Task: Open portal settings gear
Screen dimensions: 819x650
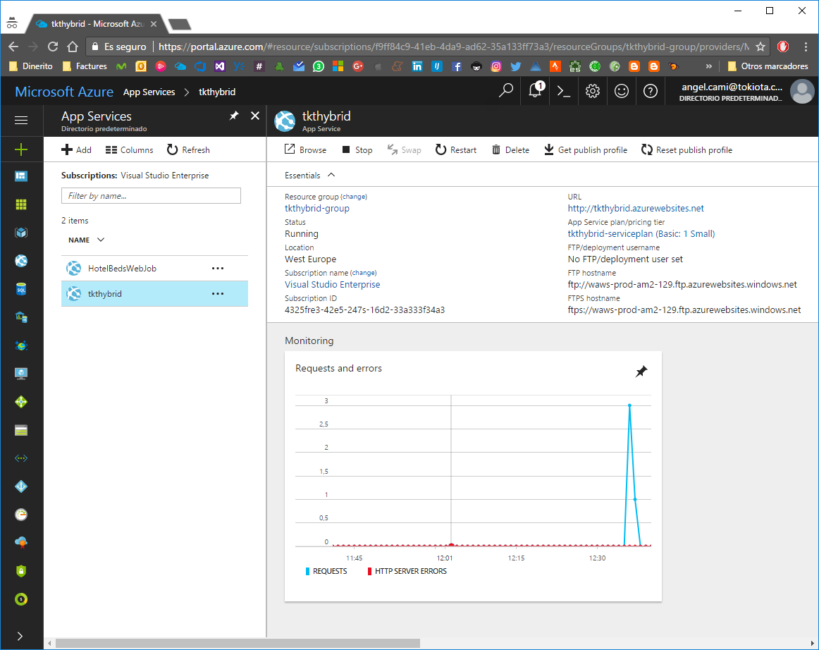Action: (593, 92)
